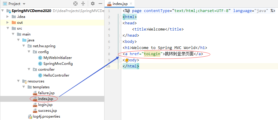Collapse the src folder arrow

(x=7, y=28)
